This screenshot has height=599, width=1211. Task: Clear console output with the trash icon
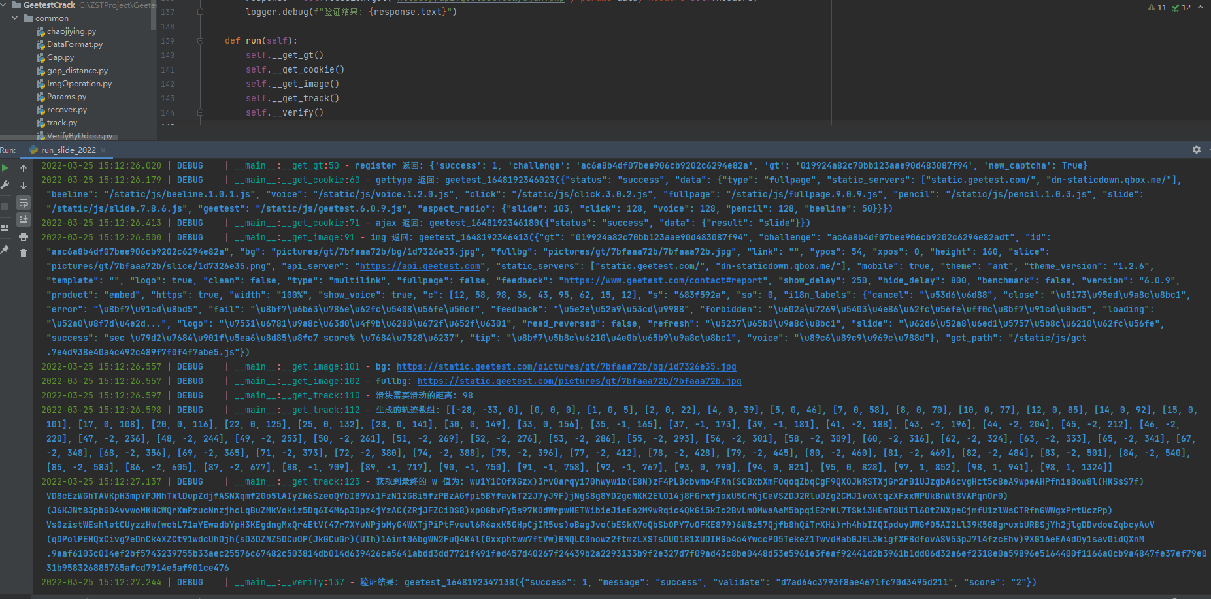click(24, 253)
